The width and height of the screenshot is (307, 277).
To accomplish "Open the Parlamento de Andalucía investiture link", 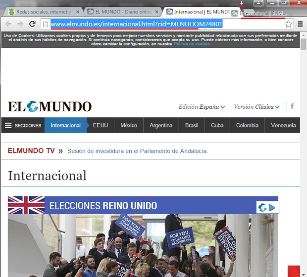I will [x=138, y=151].
